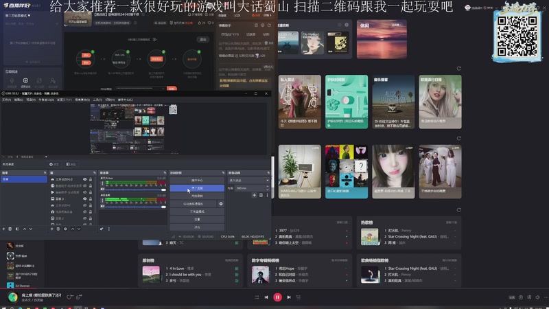Image resolution: width=549 pixels, height=309 pixels.
Task: Click 退出 button in streaming companion panel
Action: pos(202,40)
